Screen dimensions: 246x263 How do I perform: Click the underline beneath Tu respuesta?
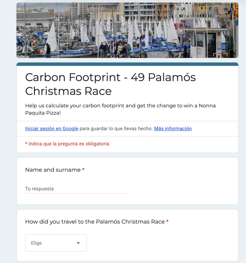coord(76,193)
